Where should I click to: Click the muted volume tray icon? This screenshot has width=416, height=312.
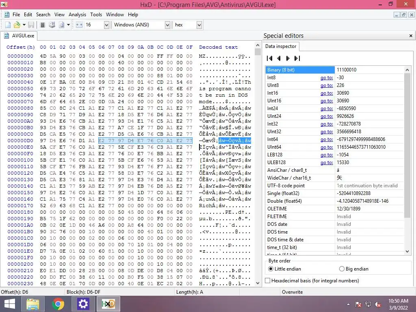tap(378, 304)
